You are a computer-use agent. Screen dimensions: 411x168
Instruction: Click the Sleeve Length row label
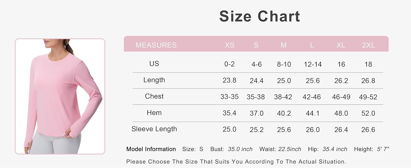(154, 129)
